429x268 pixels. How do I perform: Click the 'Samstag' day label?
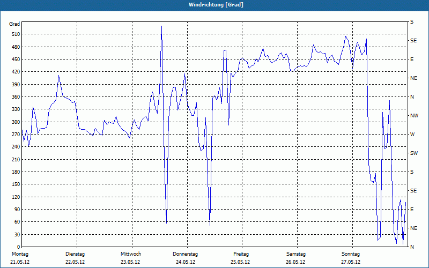pos(296,254)
